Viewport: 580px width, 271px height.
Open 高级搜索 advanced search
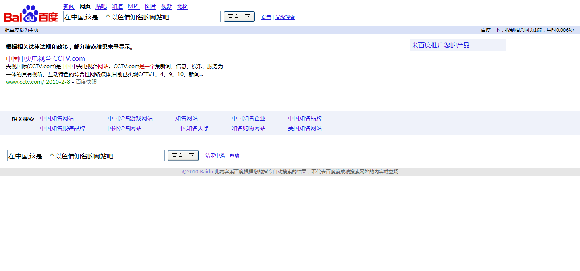click(285, 17)
